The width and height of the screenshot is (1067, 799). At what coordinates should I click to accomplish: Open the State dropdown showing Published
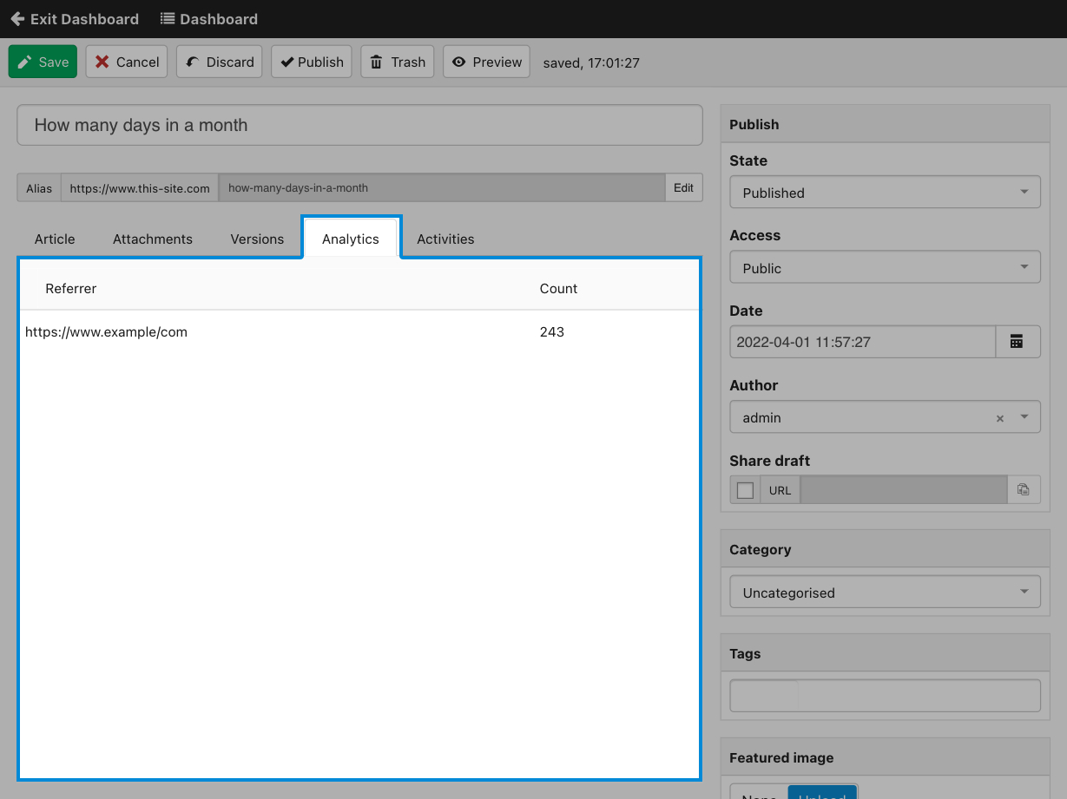[885, 193]
